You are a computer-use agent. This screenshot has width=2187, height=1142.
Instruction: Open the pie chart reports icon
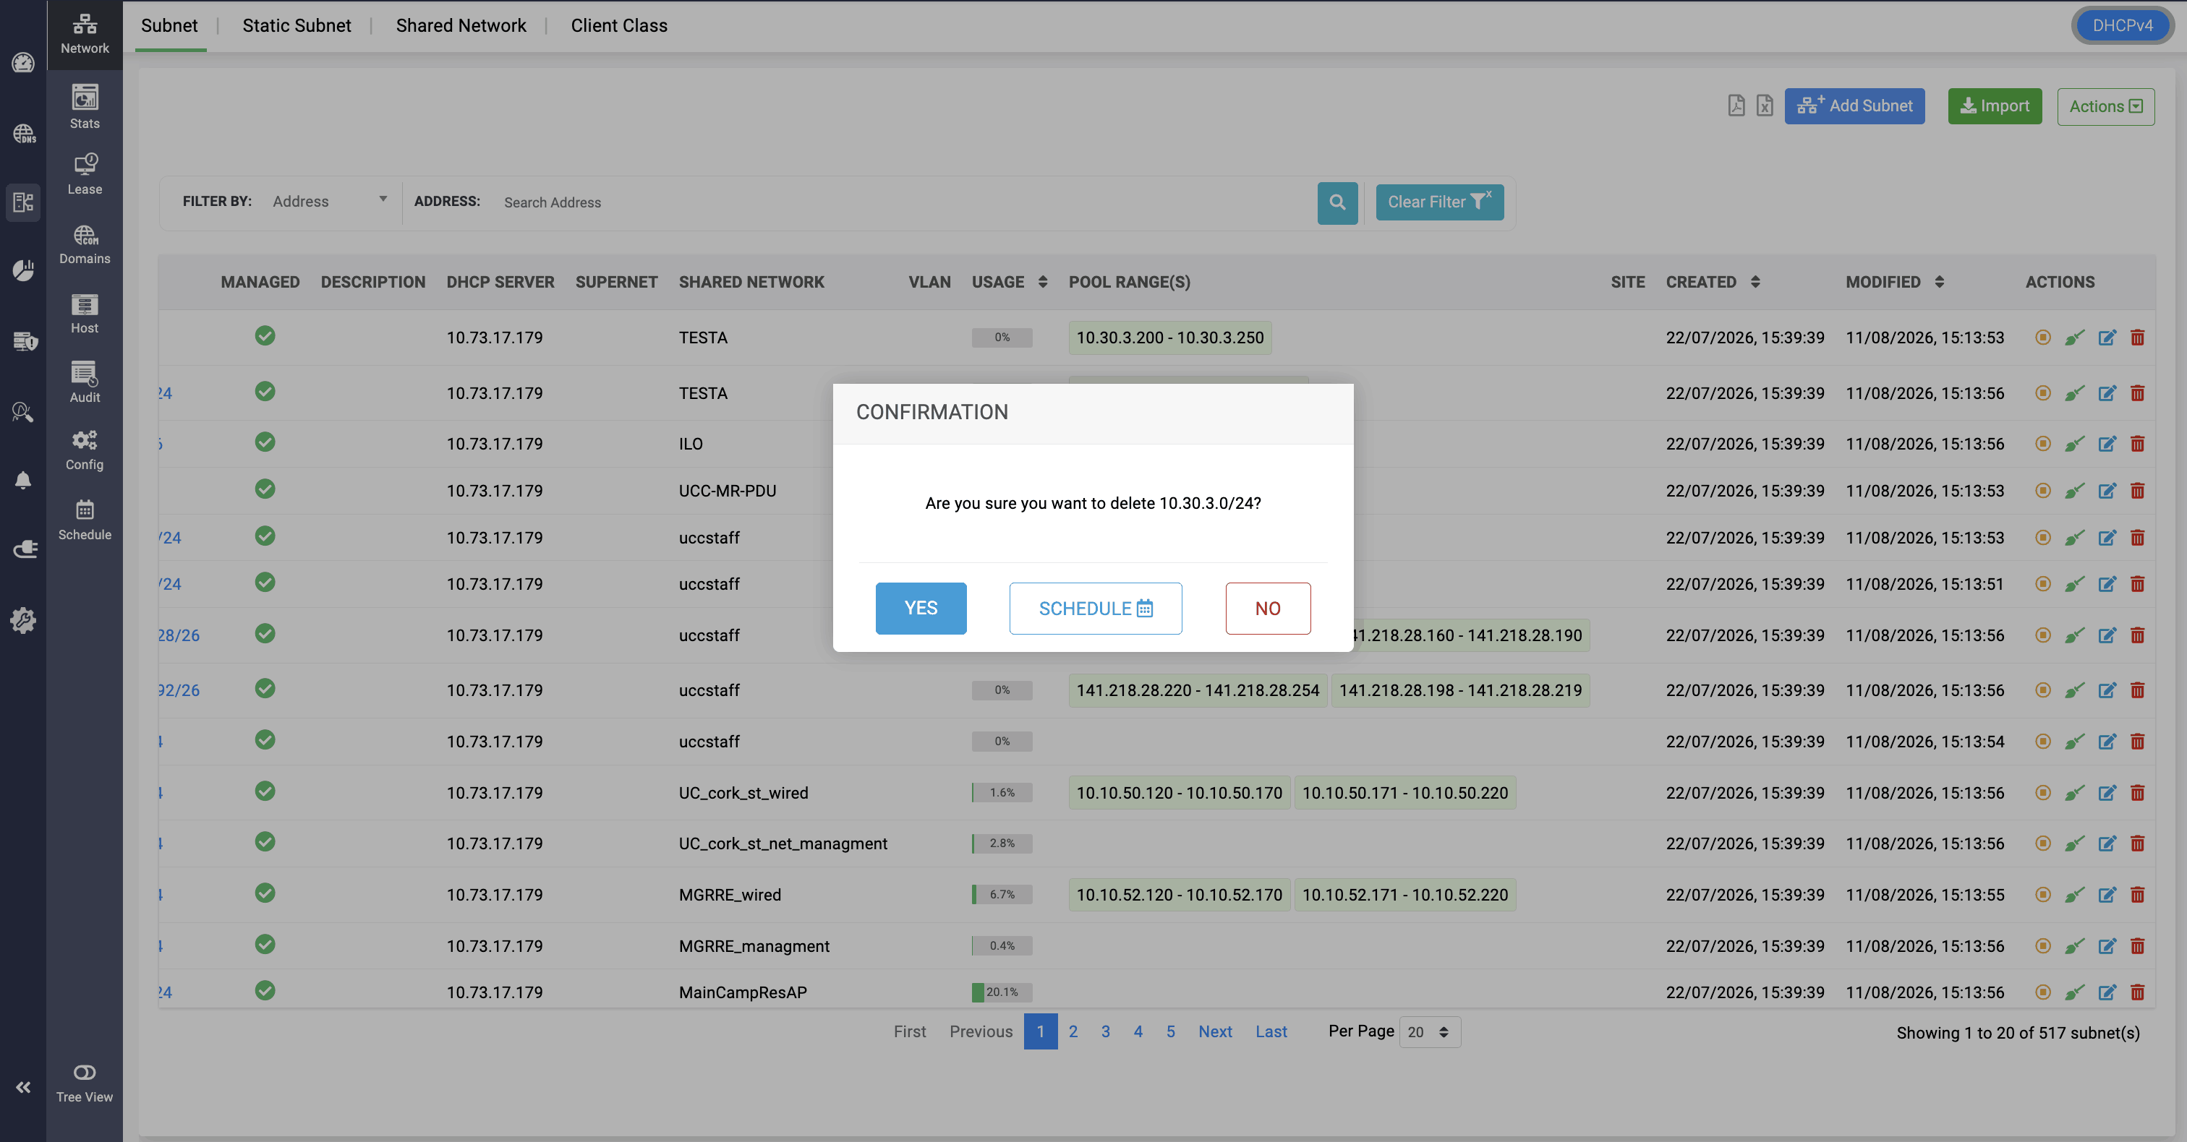coord(23,270)
